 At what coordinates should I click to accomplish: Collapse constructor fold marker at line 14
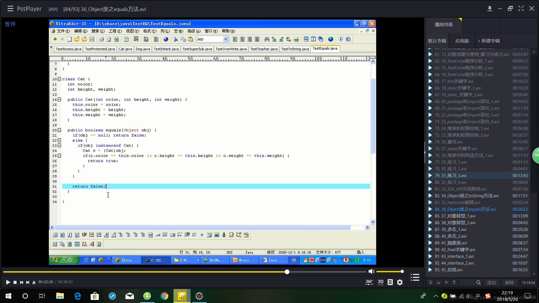[59, 100]
